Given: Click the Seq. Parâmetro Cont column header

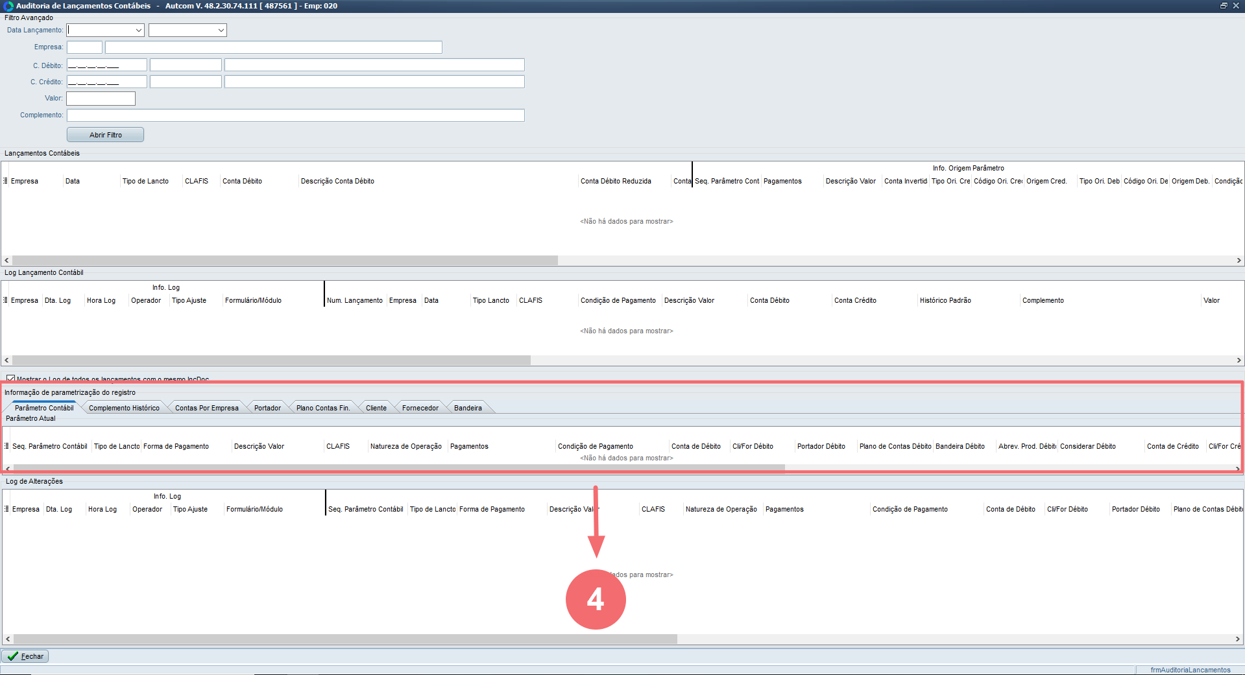Looking at the screenshot, I should [727, 181].
